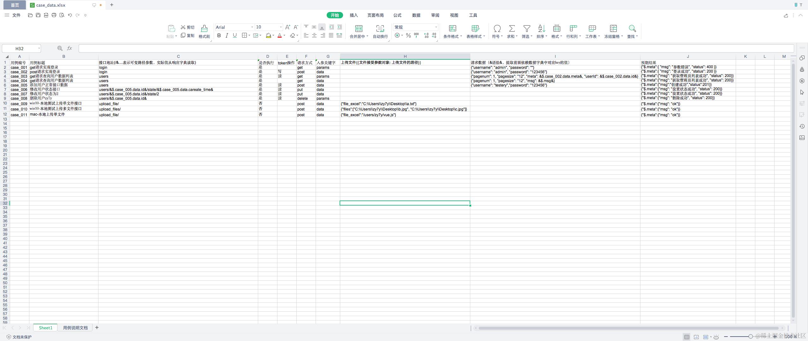Image resolution: width=808 pixels, height=341 pixels.
Task: Click the Format Painter (格式刷) icon
Action: [x=204, y=29]
